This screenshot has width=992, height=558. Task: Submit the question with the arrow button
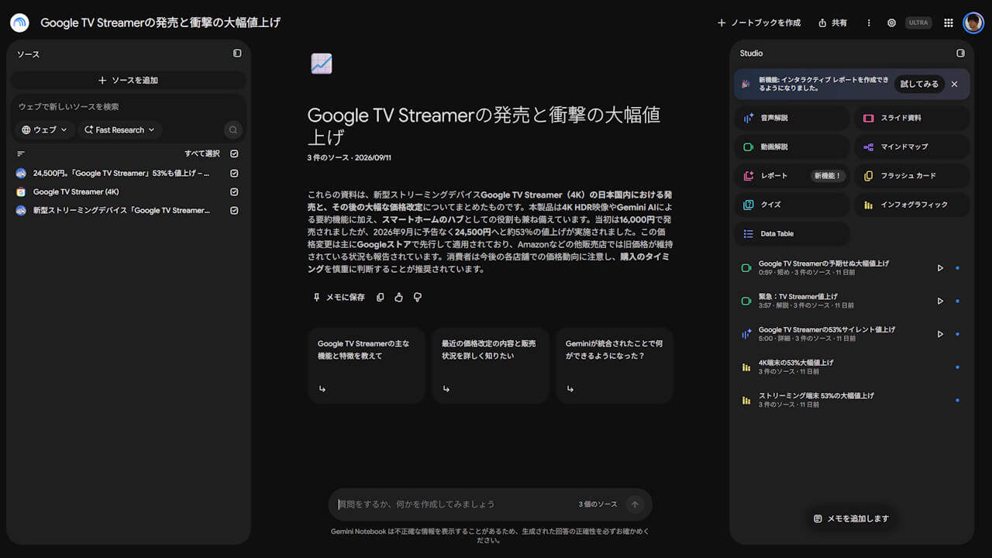coord(635,505)
